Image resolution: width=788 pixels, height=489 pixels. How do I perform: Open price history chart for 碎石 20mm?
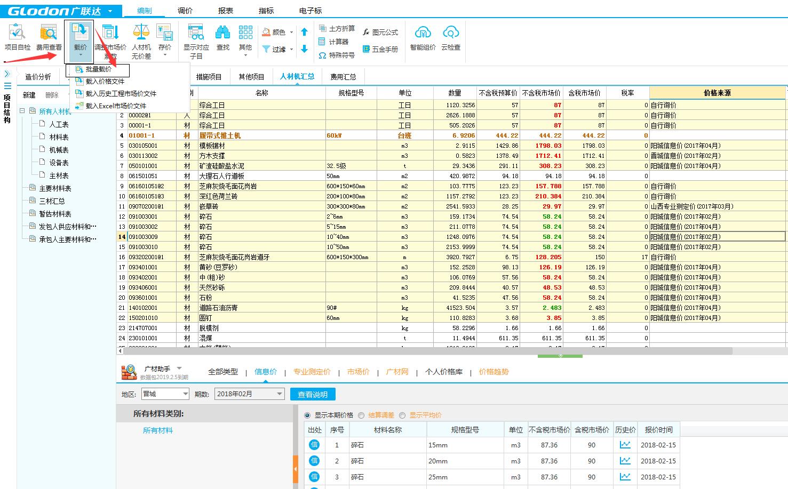(x=625, y=461)
